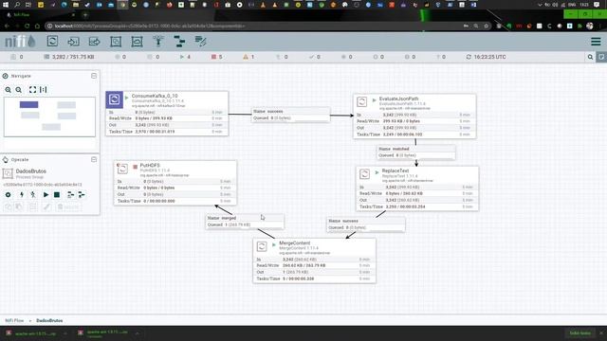Select the Template toolbar icon
The image size is (607, 341).
click(179, 41)
